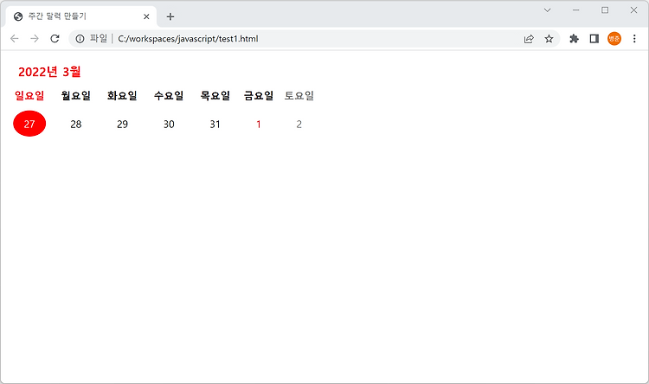Viewport: 649px width, 384px height.
Task: Select the gray date 2
Action: (299, 125)
